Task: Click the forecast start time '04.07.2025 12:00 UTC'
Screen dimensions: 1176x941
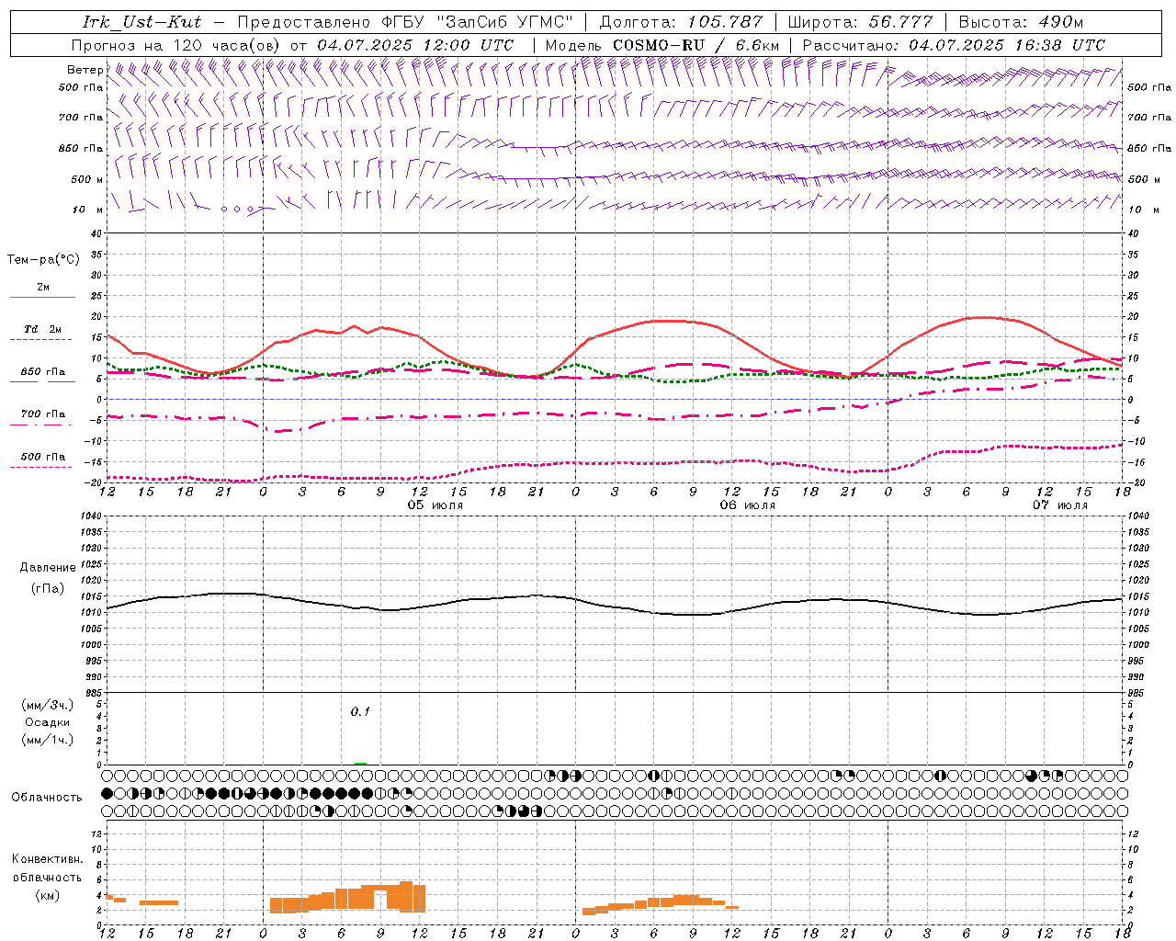Action: point(415,45)
